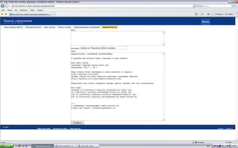Screen dimensions: 238x148
Task: Click in the Заголовок subject field
Action: (104, 48)
